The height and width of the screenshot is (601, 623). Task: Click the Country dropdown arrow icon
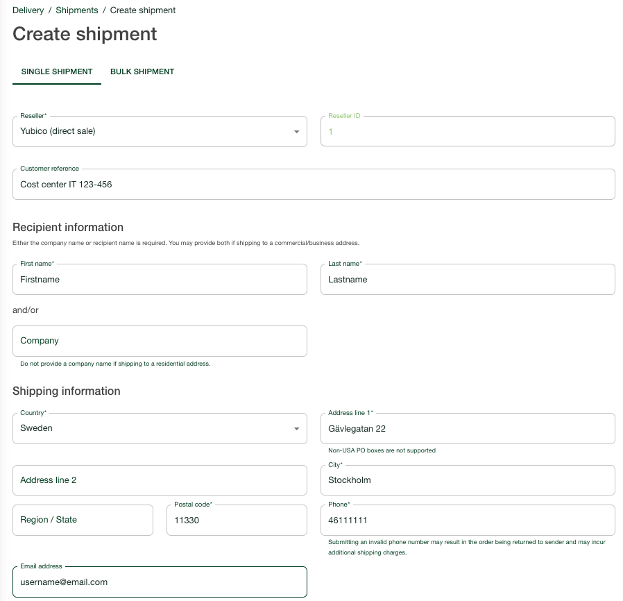pos(296,429)
